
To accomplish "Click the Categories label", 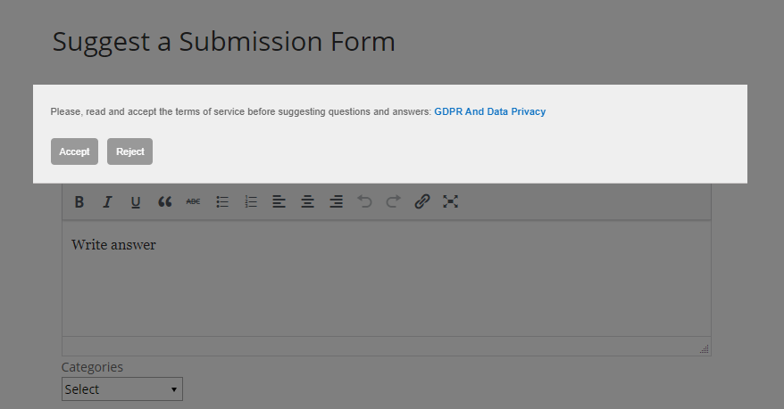I will 92,367.
